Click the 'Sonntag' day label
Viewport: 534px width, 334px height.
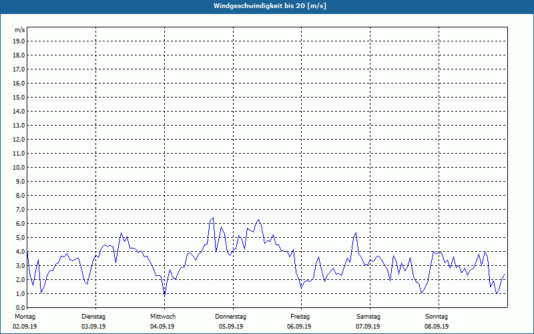coord(437,317)
